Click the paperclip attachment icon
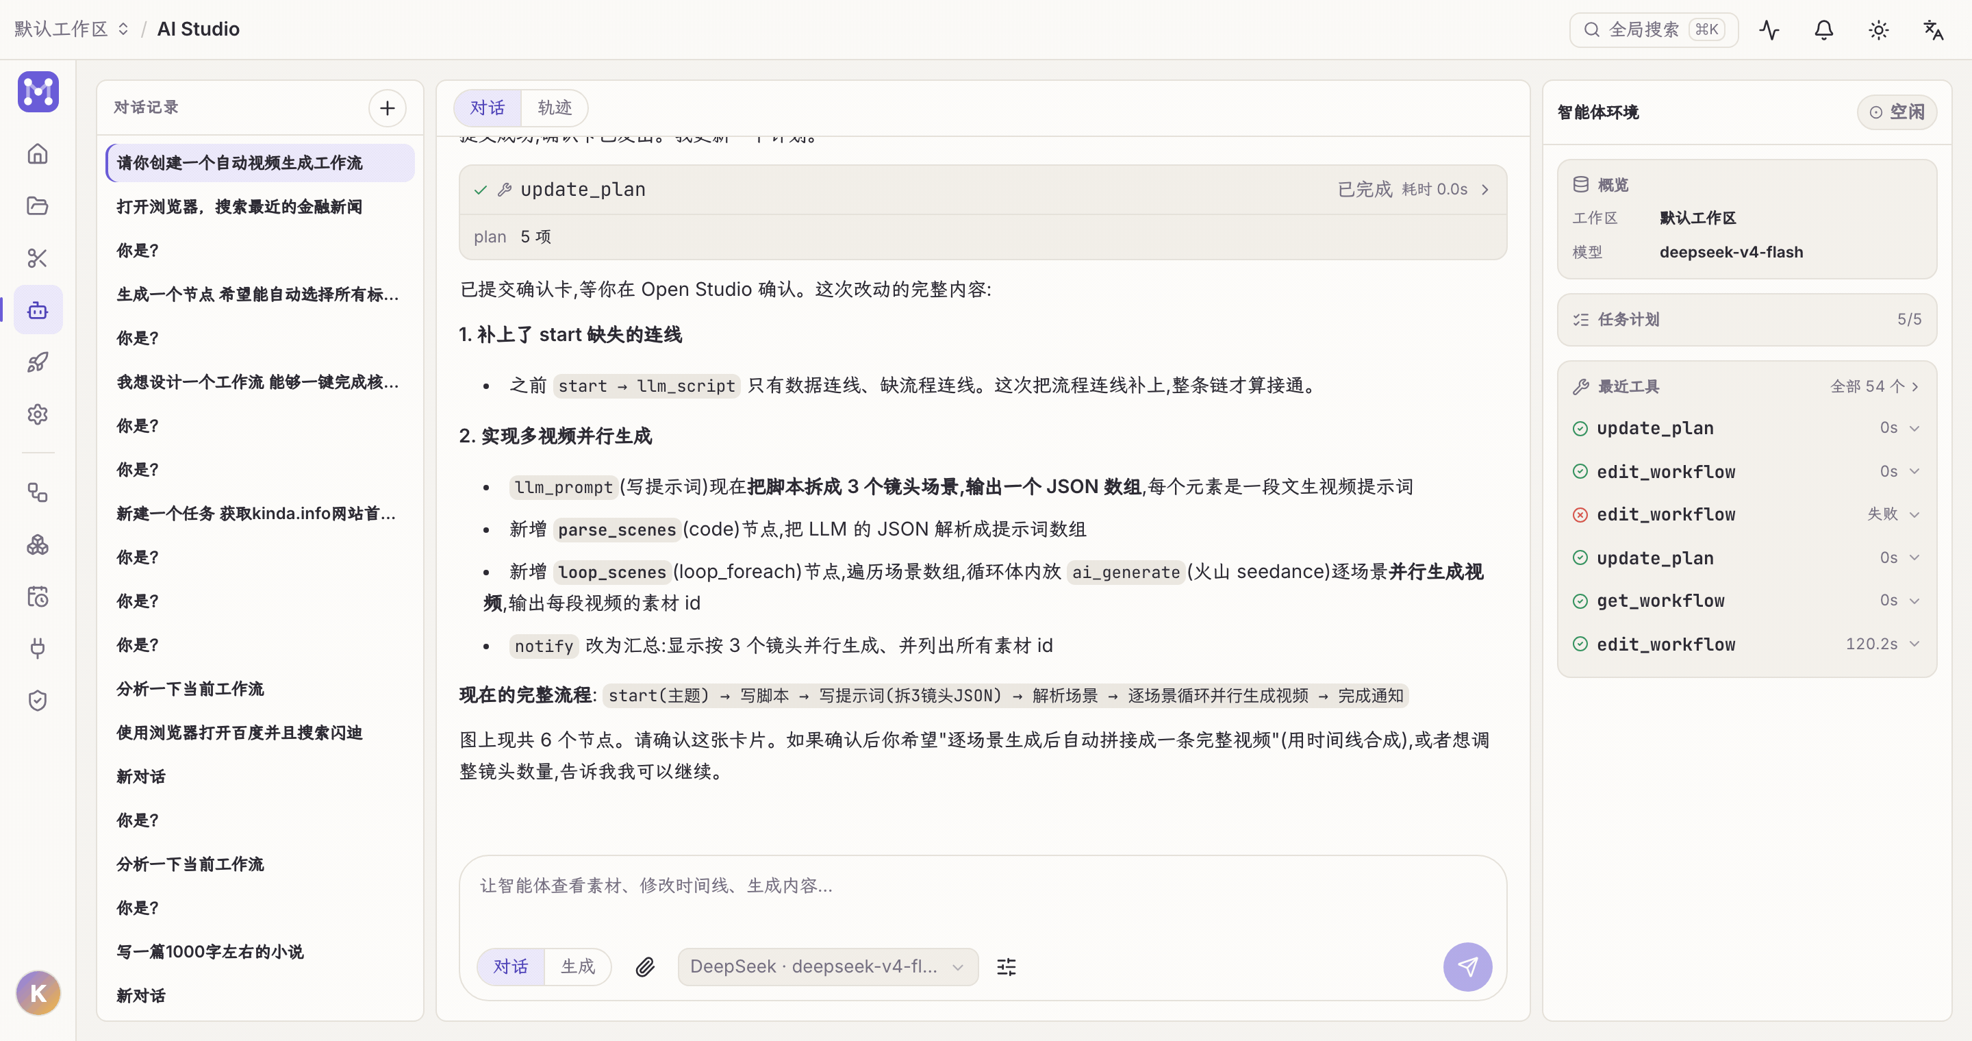Viewport: 1972px width, 1041px height. (645, 967)
